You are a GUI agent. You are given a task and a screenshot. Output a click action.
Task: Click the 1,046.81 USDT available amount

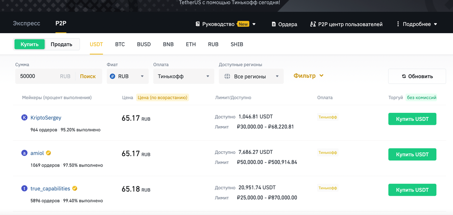(x=256, y=117)
